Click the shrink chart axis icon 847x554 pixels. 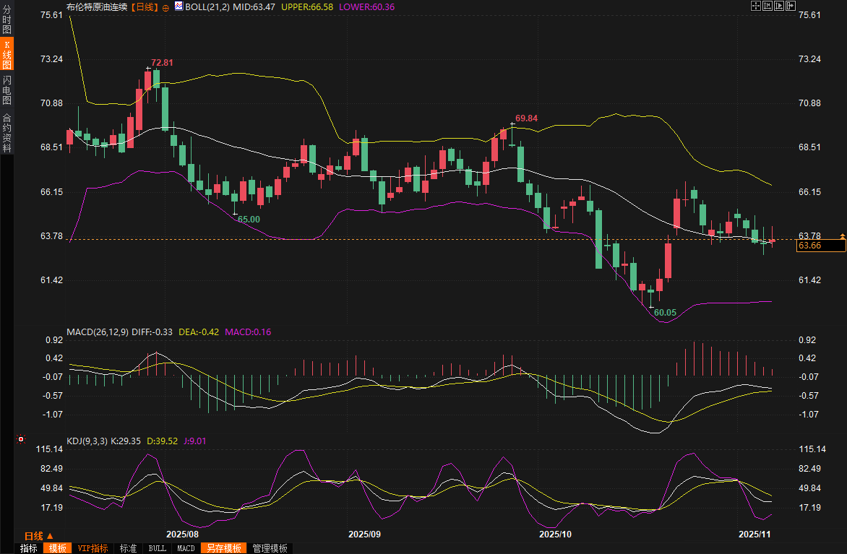point(768,6)
